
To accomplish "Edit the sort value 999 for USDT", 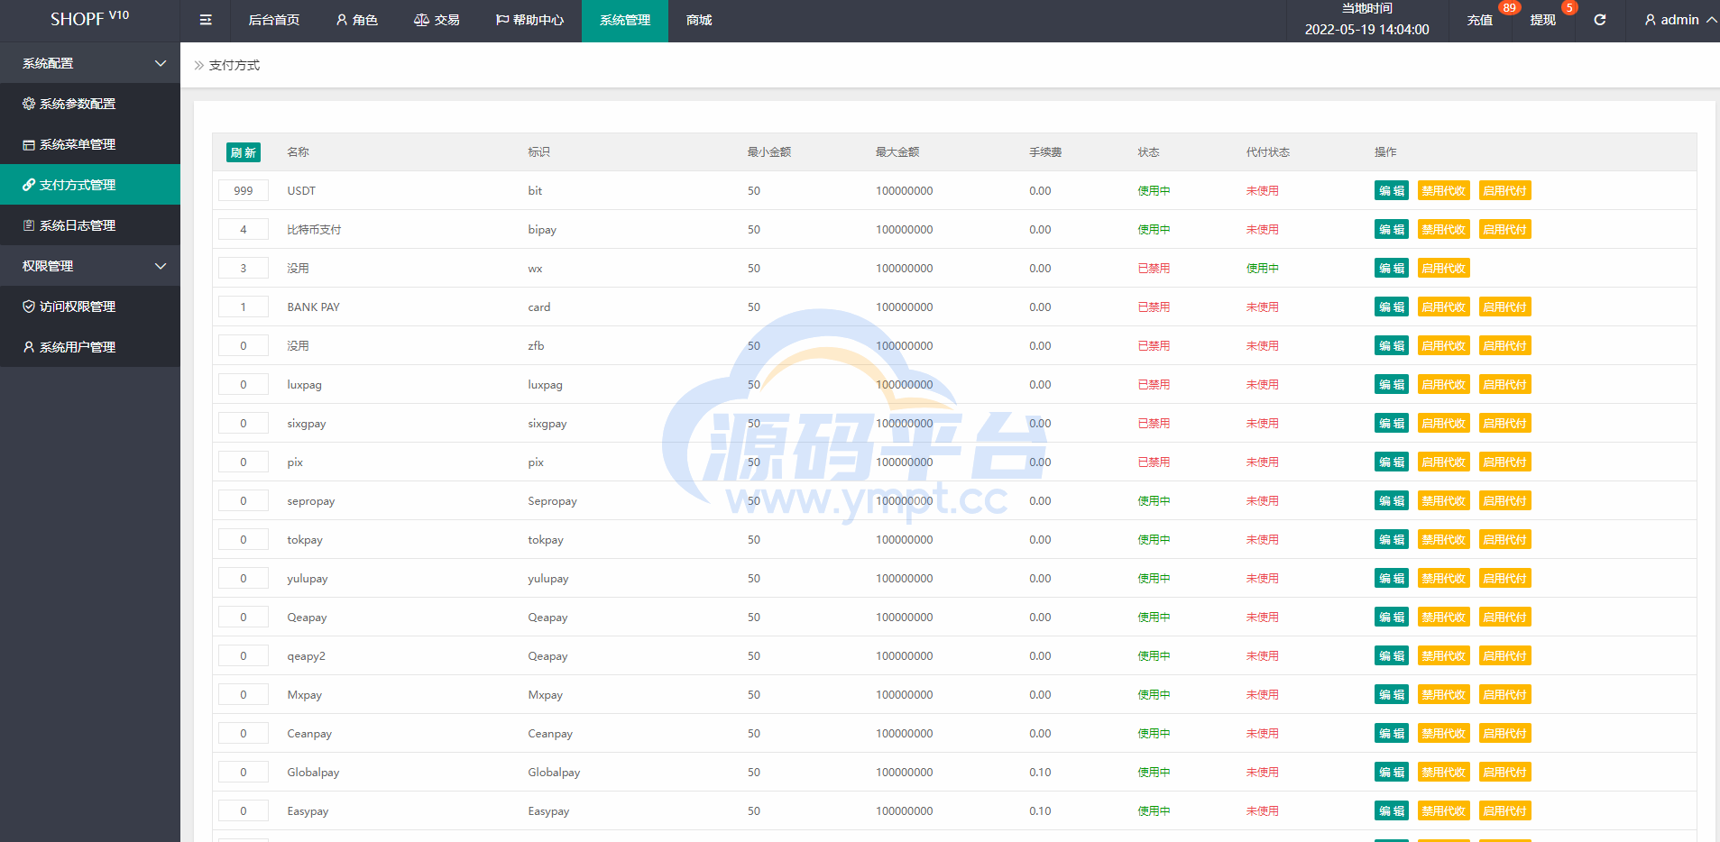I will [244, 190].
